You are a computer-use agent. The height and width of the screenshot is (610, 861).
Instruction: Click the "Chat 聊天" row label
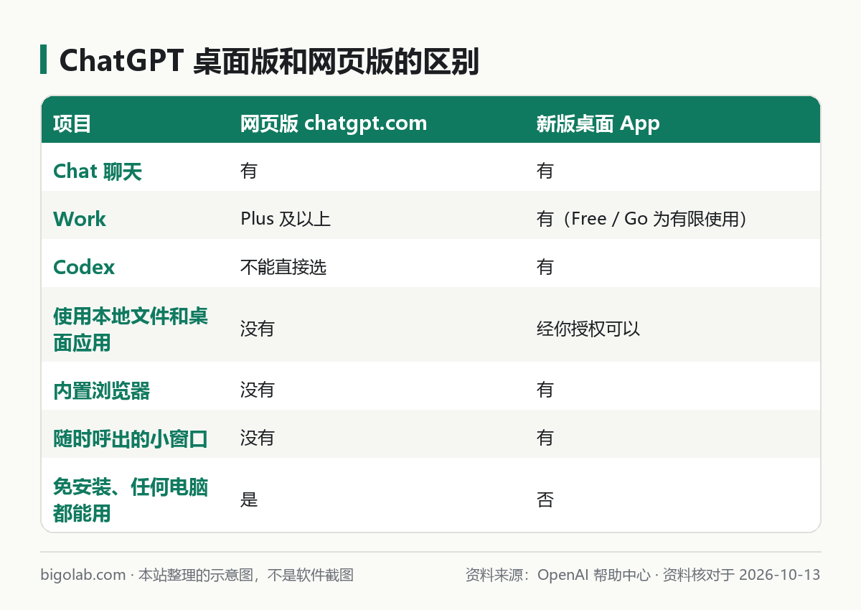(98, 172)
